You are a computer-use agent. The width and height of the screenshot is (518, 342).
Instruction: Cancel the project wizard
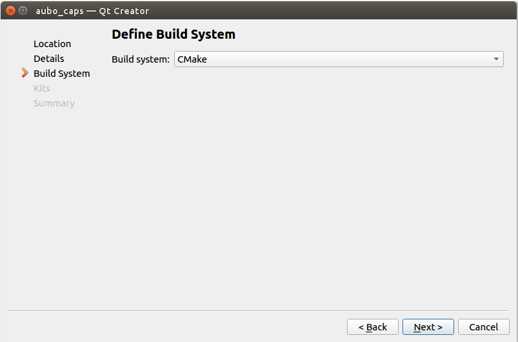(x=484, y=327)
